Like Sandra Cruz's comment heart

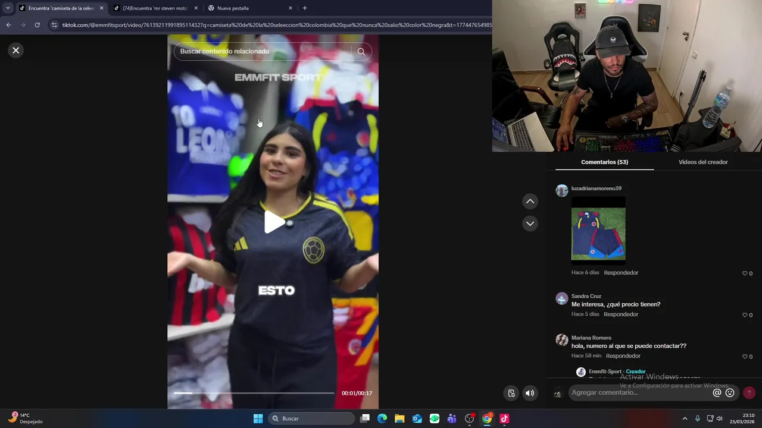[x=745, y=315]
